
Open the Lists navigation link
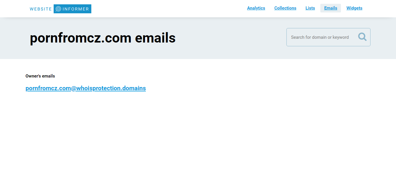coord(310,8)
